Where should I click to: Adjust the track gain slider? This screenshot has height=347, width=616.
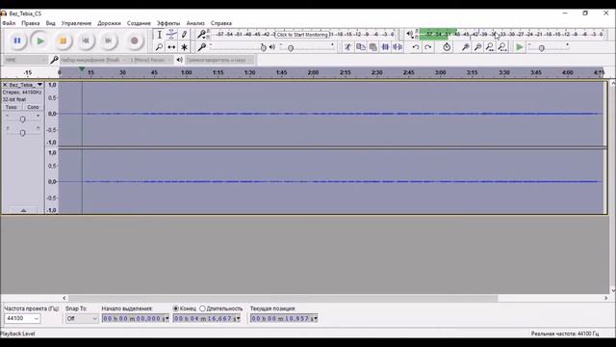22,120
